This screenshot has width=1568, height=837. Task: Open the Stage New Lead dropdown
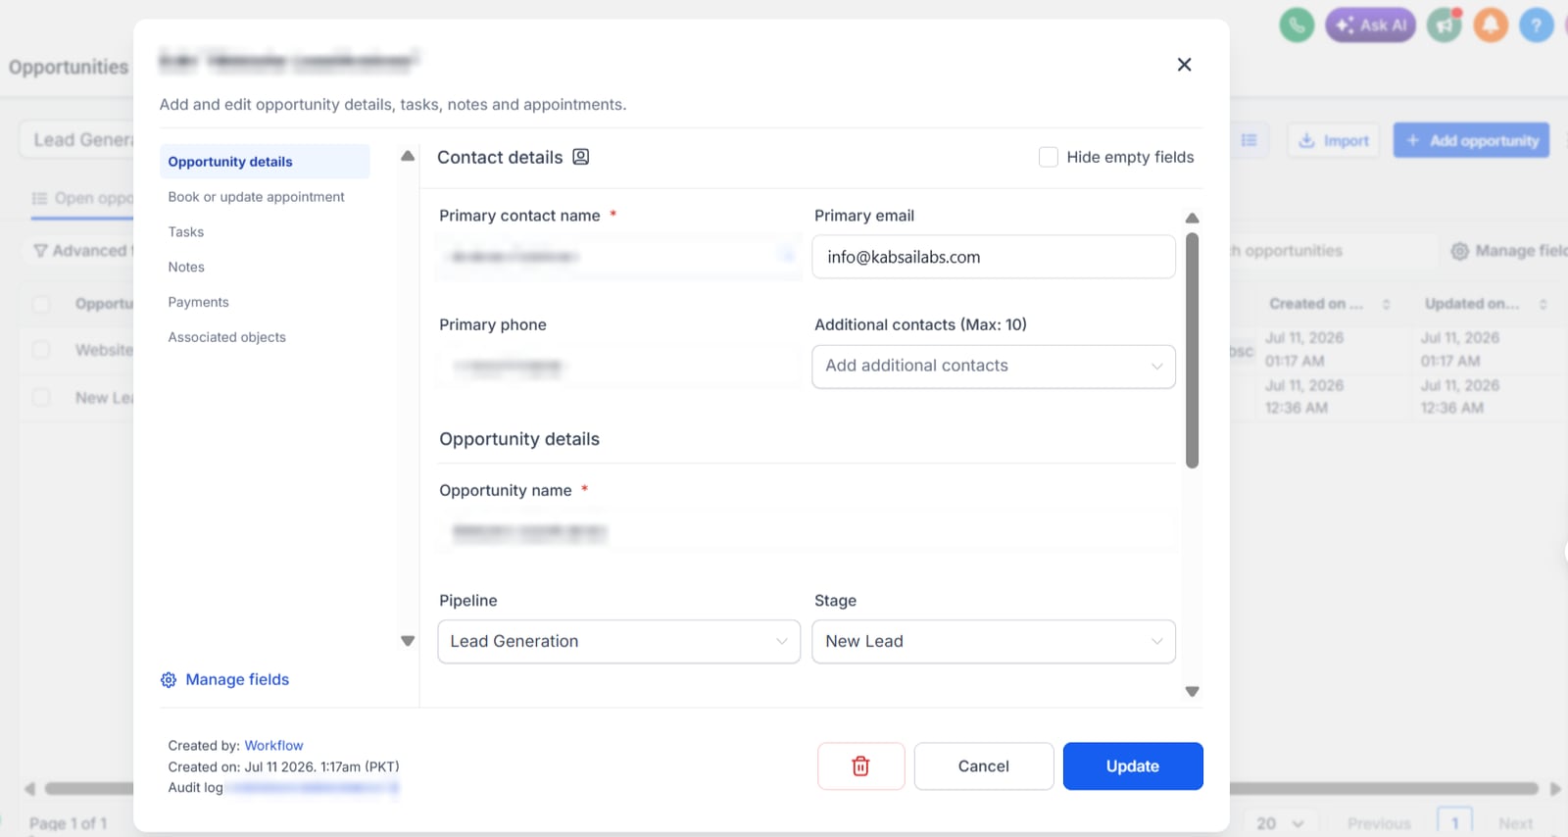tap(994, 642)
